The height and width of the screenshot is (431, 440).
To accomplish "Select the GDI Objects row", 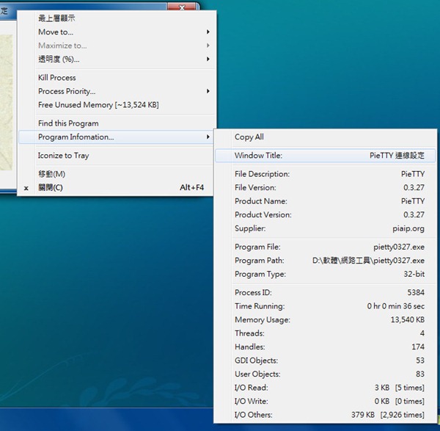I will pyautogui.click(x=326, y=361).
